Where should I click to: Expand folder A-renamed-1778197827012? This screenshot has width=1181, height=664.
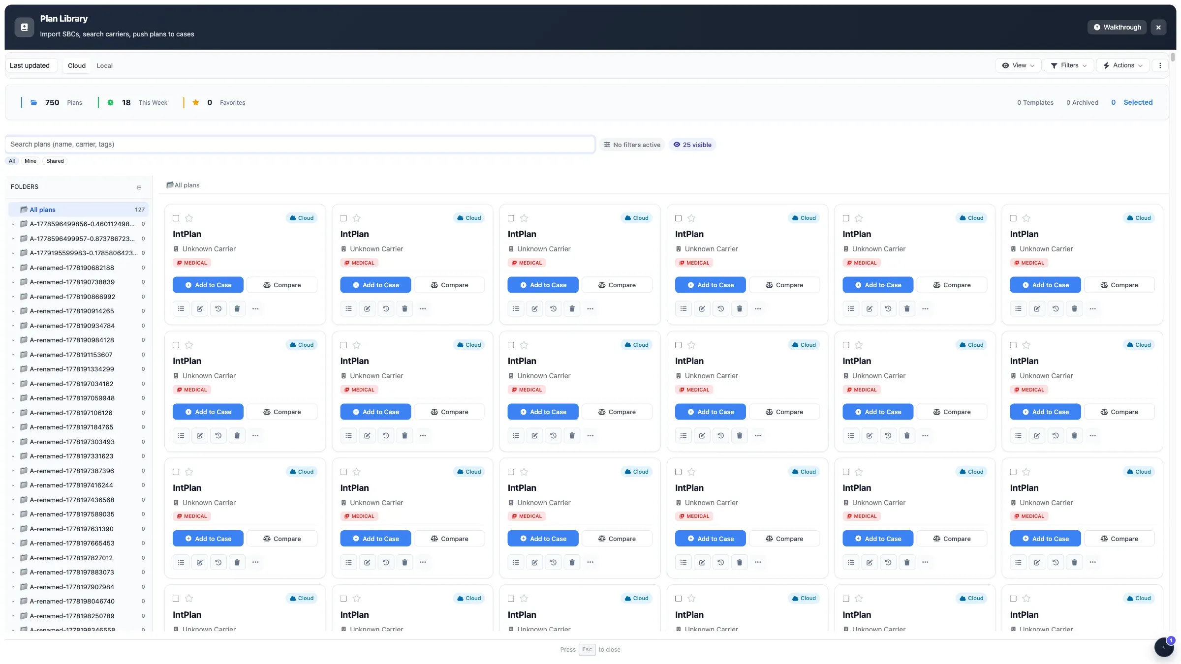click(13, 558)
